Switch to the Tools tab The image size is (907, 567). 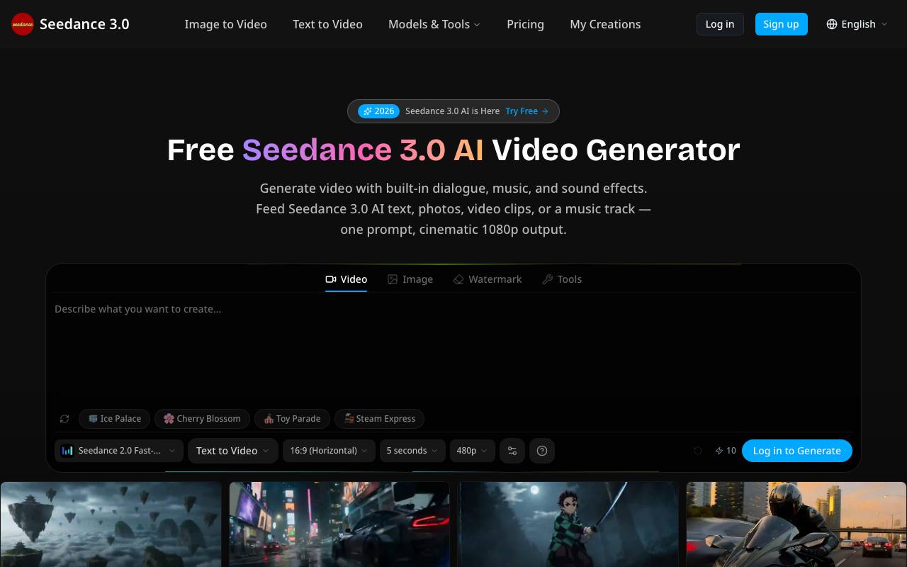tap(562, 279)
